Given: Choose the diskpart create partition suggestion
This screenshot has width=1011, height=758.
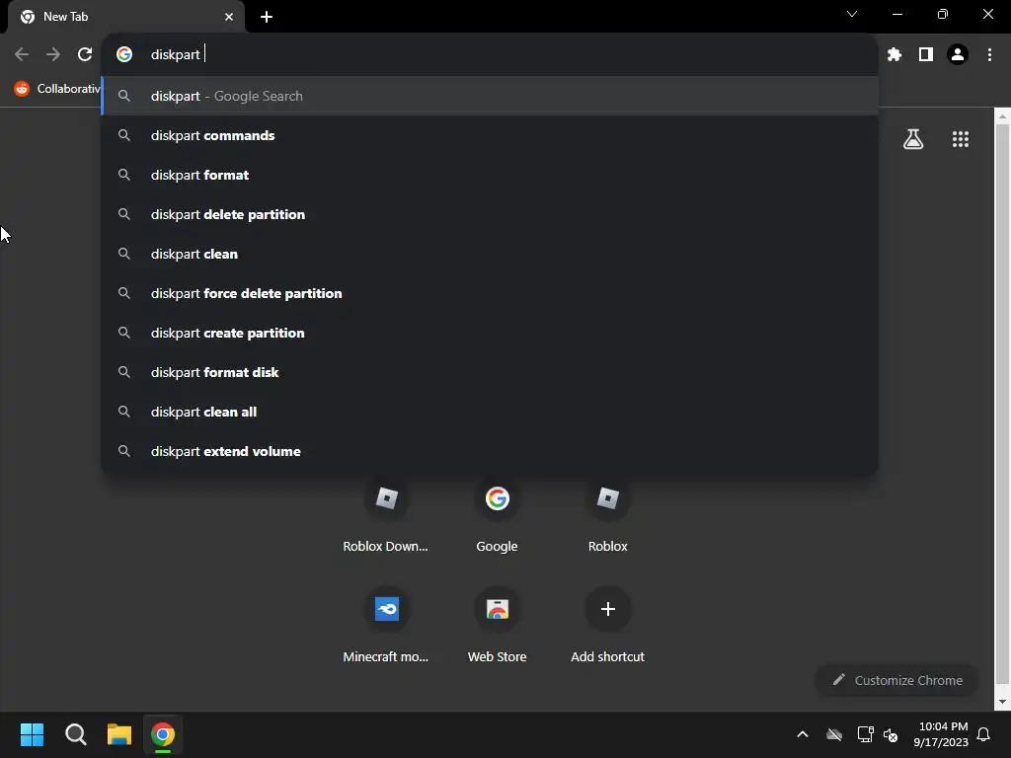Looking at the screenshot, I should click(490, 333).
